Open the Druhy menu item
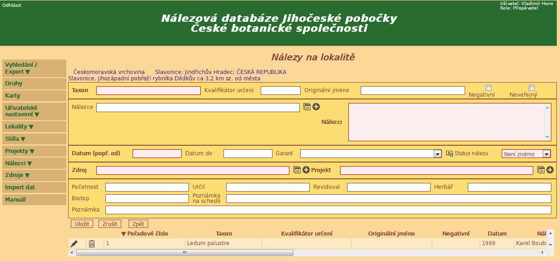 click(14, 84)
